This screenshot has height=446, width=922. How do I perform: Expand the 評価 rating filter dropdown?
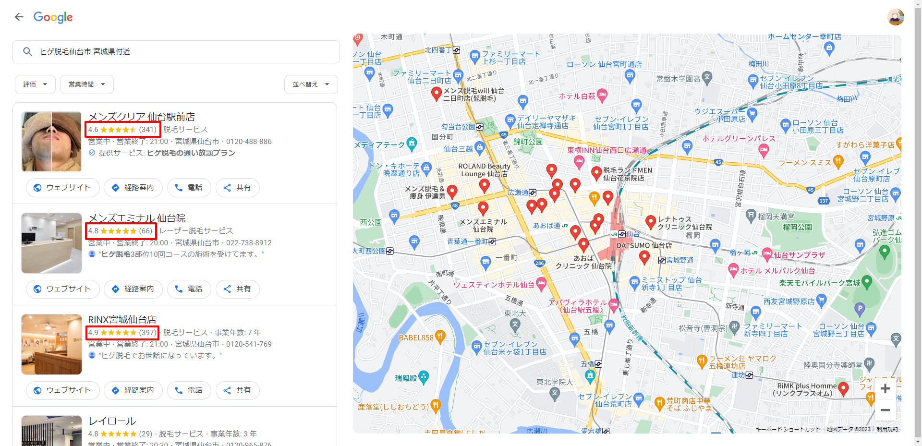pos(35,84)
